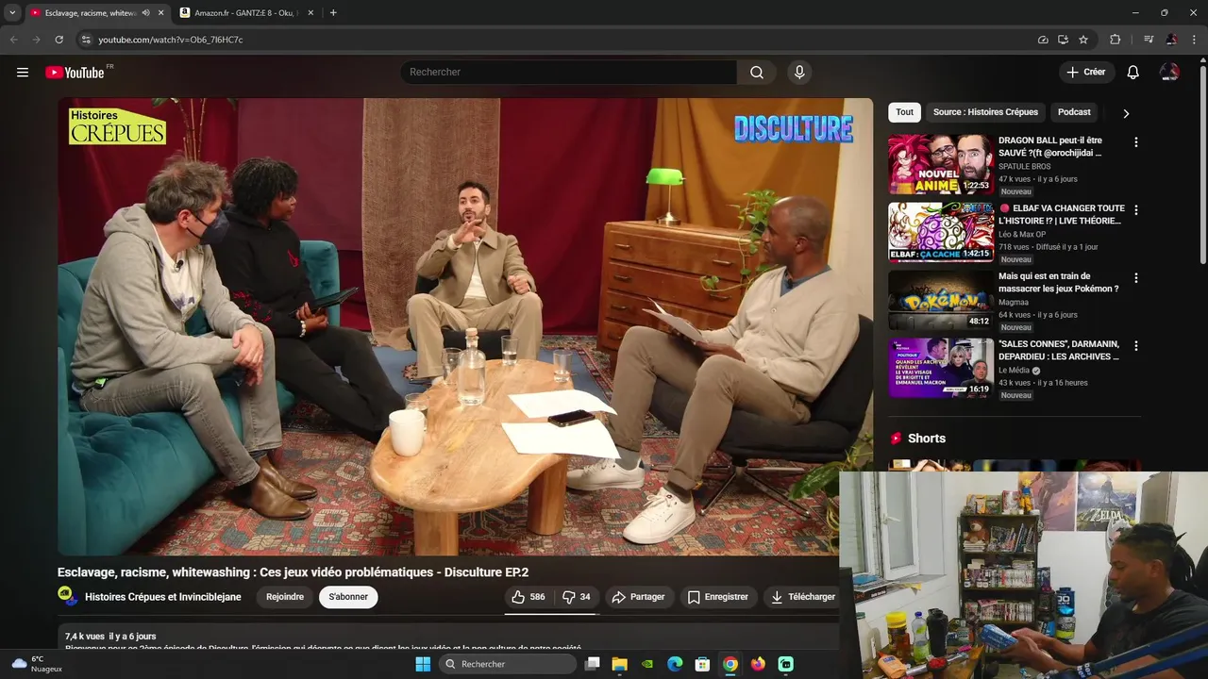Open options for SALES CONNES video
Viewport: 1208px width, 679px height.
(x=1136, y=346)
